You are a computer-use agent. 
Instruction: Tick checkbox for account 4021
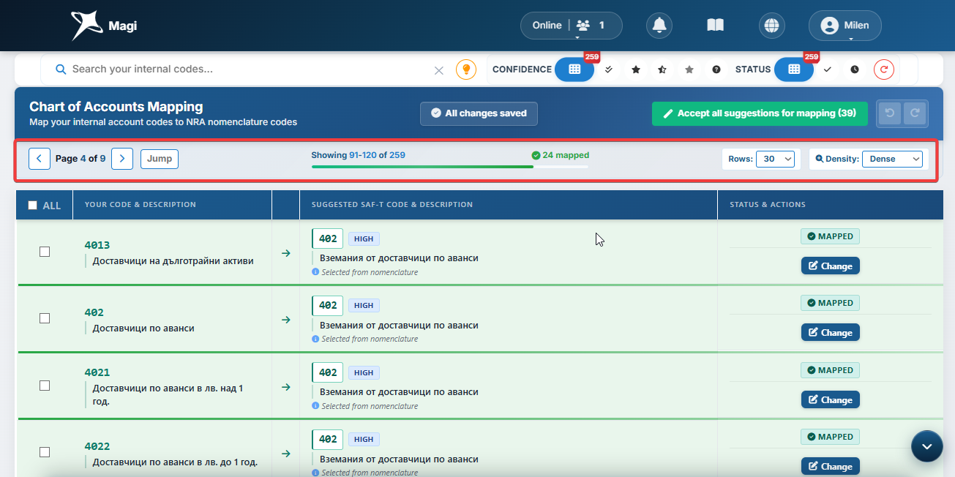[45, 386]
